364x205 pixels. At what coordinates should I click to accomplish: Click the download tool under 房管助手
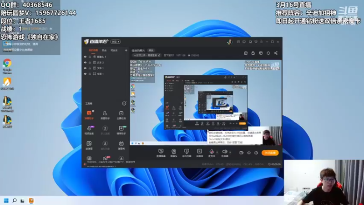105,130
